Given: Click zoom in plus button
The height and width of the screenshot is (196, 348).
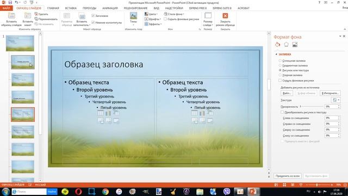Looking at the screenshot, I should coord(332,185).
